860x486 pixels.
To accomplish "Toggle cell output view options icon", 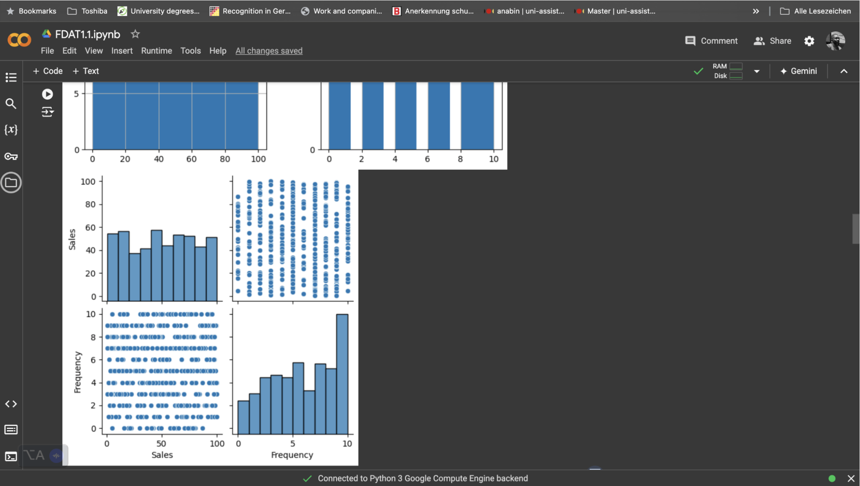I will click(x=47, y=112).
